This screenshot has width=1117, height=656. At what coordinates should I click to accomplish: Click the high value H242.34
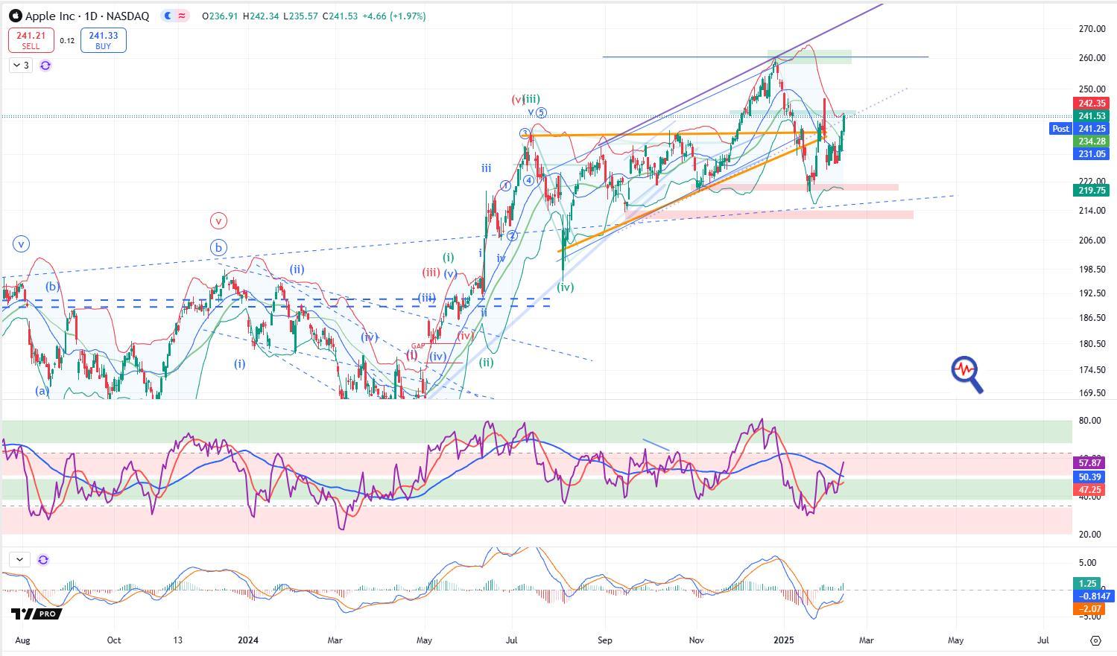[x=261, y=16]
